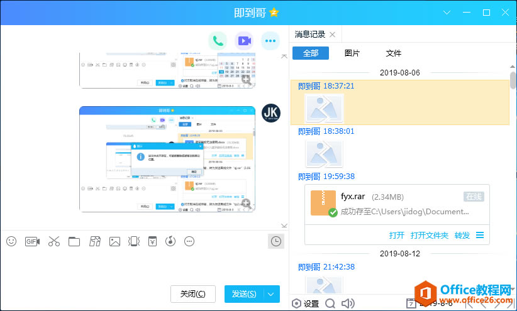This screenshot has height=311, width=517.
Task: Open the calendar date picker icon
Action: coord(411,303)
